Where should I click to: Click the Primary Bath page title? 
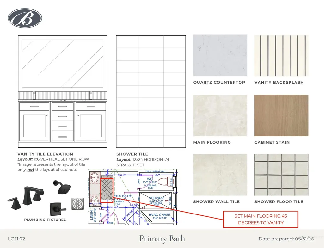click(x=162, y=239)
